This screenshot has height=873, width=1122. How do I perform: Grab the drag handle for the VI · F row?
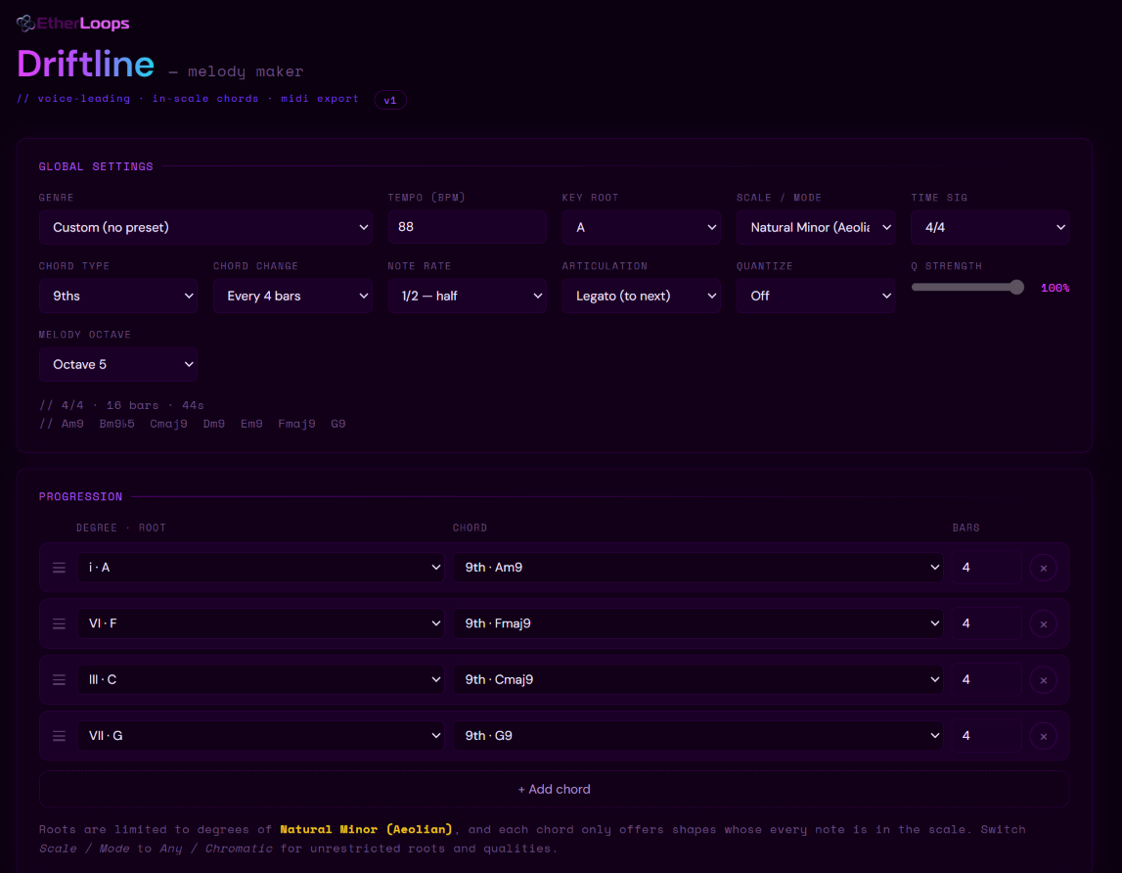[x=60, y=623]
